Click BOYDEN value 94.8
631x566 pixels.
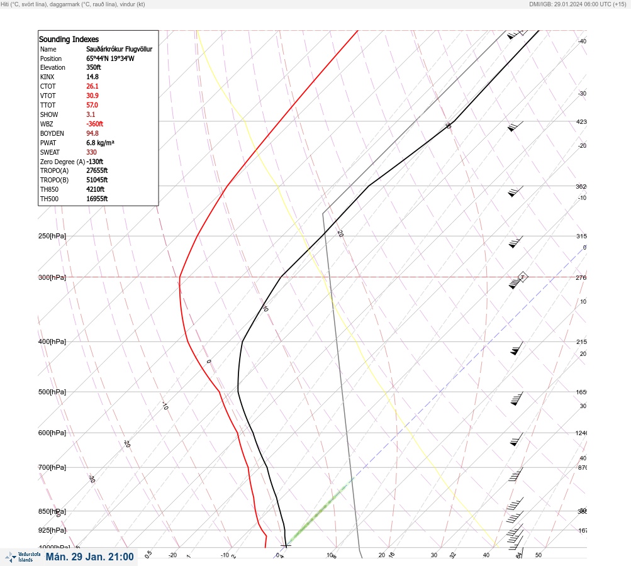tap(92, 133)
